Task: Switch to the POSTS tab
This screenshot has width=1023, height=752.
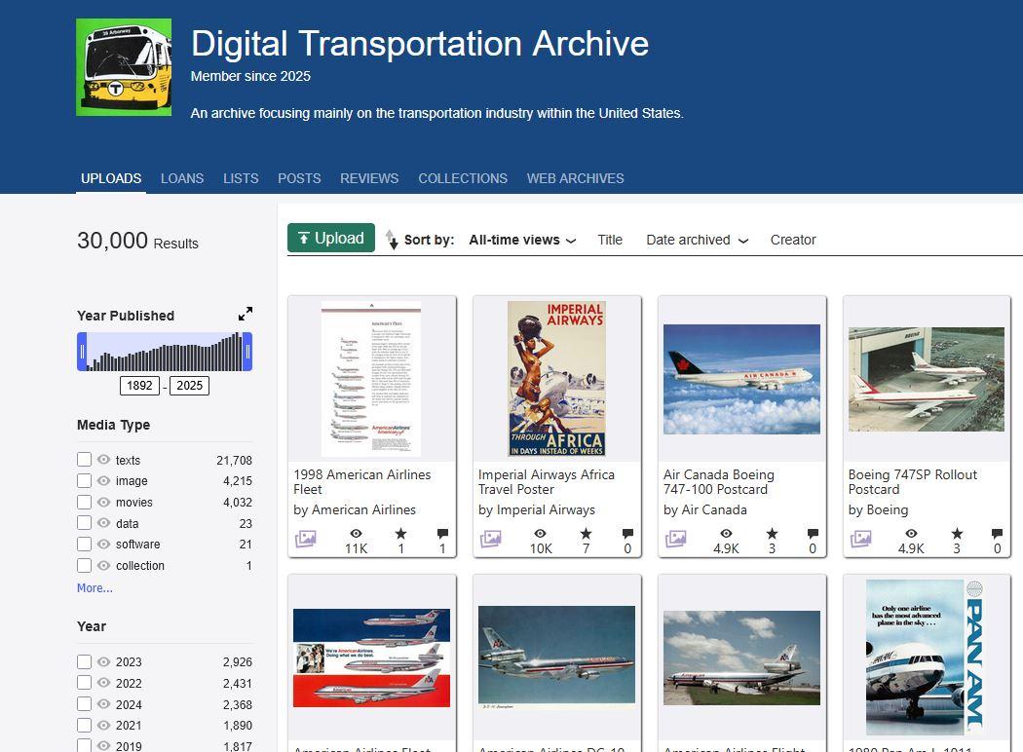Action: 299,178
